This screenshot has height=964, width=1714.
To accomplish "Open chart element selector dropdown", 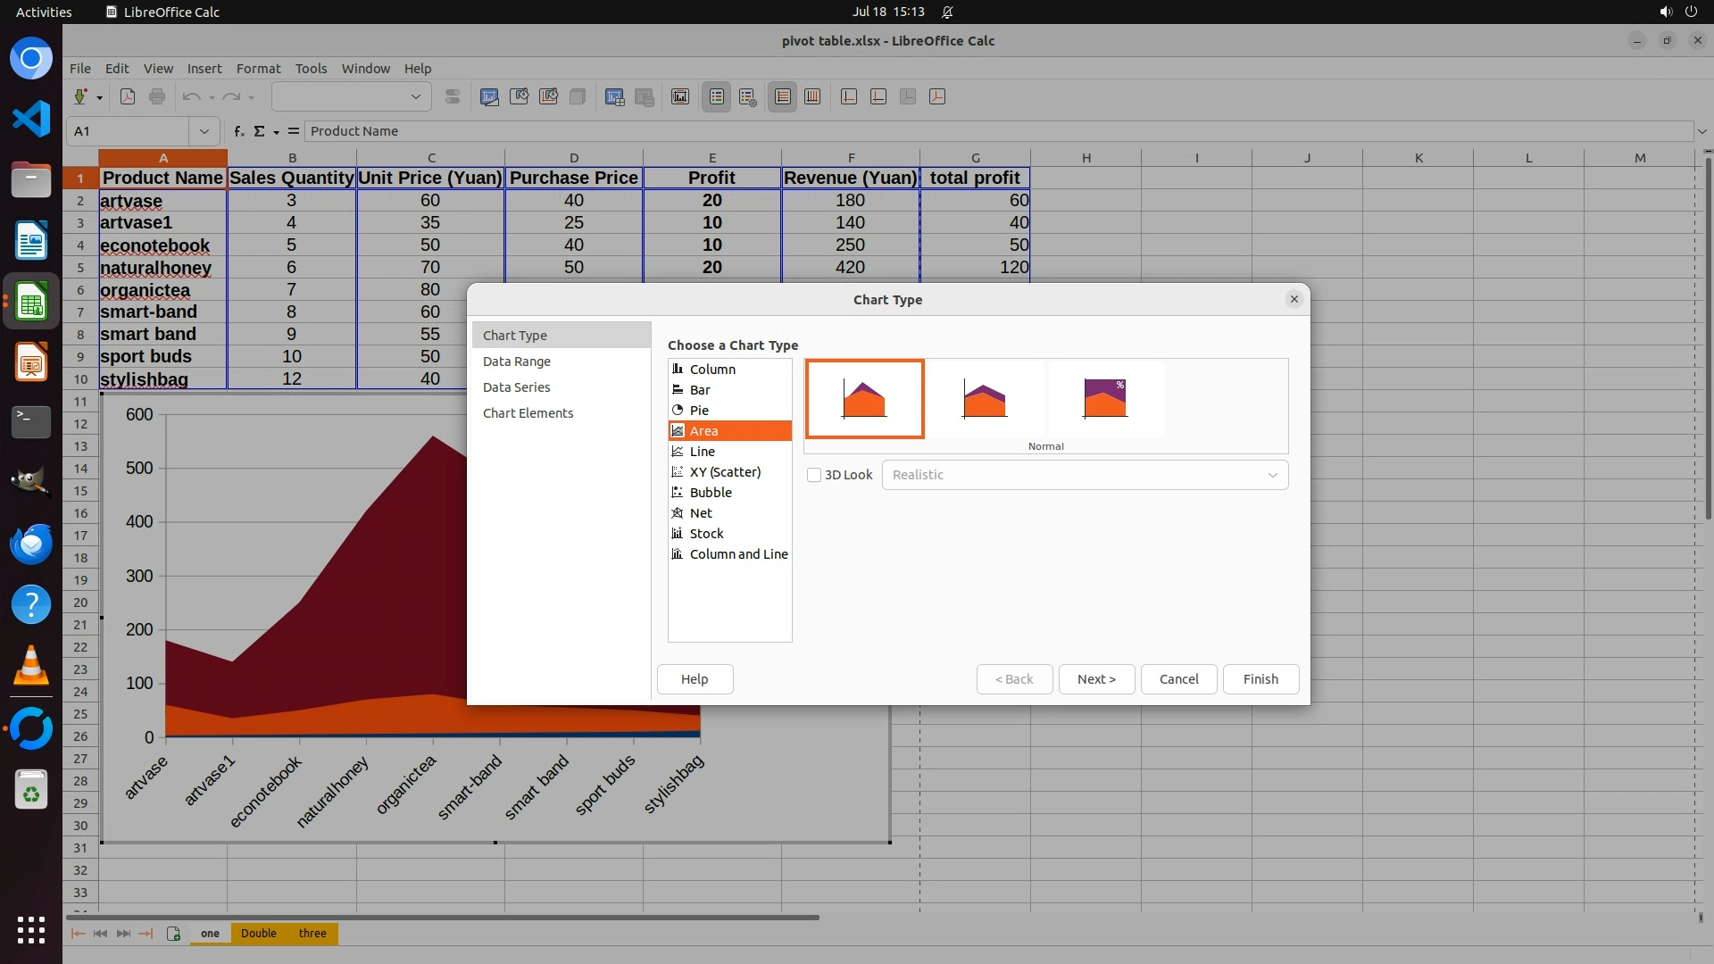I will [x=415, y=97].
